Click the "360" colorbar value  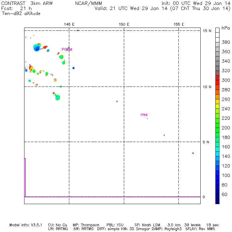pos(226,52)
